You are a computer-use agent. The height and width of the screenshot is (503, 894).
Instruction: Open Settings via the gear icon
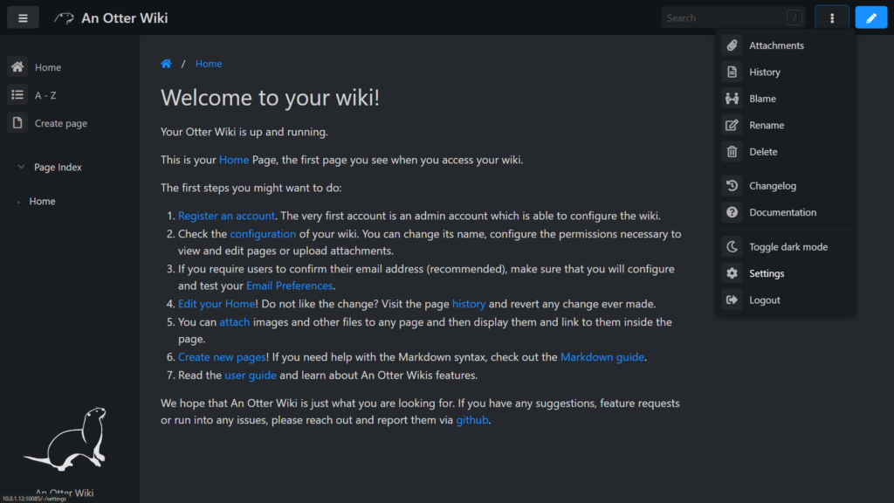click(732, 273)
